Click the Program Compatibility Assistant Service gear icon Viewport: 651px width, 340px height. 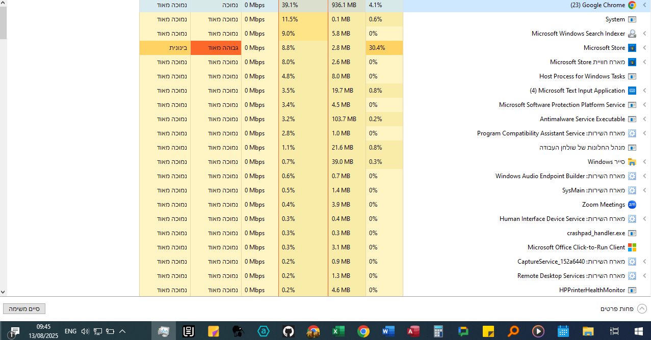click(x=632, y=133)
